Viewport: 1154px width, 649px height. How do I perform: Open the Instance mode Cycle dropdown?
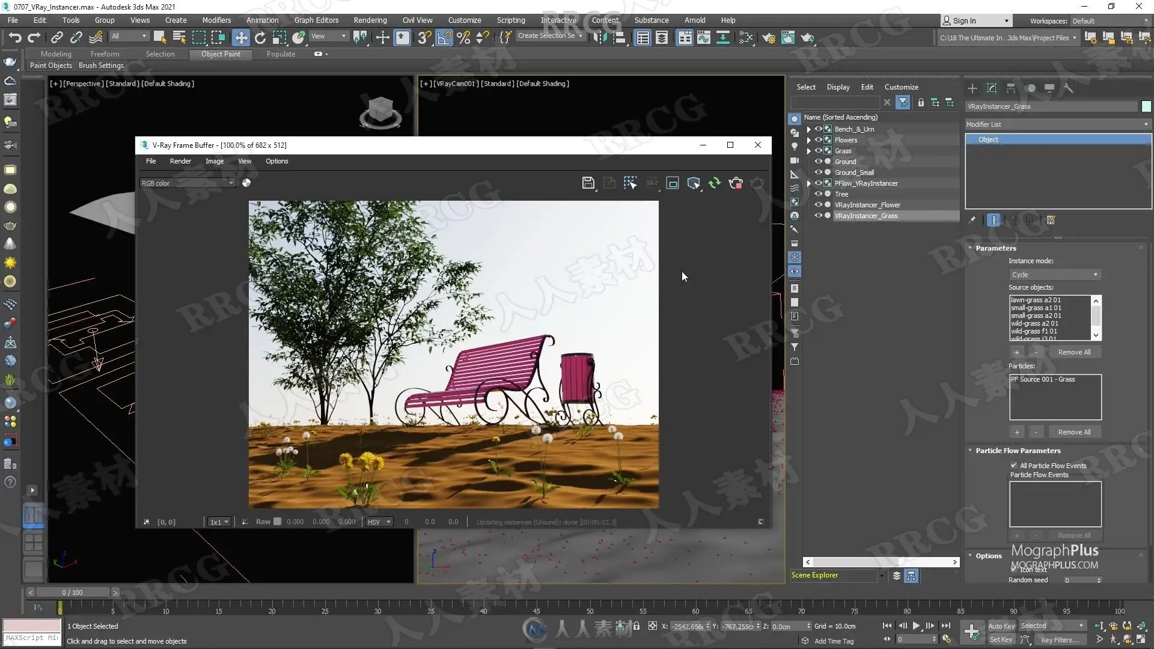coord(1054,275)
